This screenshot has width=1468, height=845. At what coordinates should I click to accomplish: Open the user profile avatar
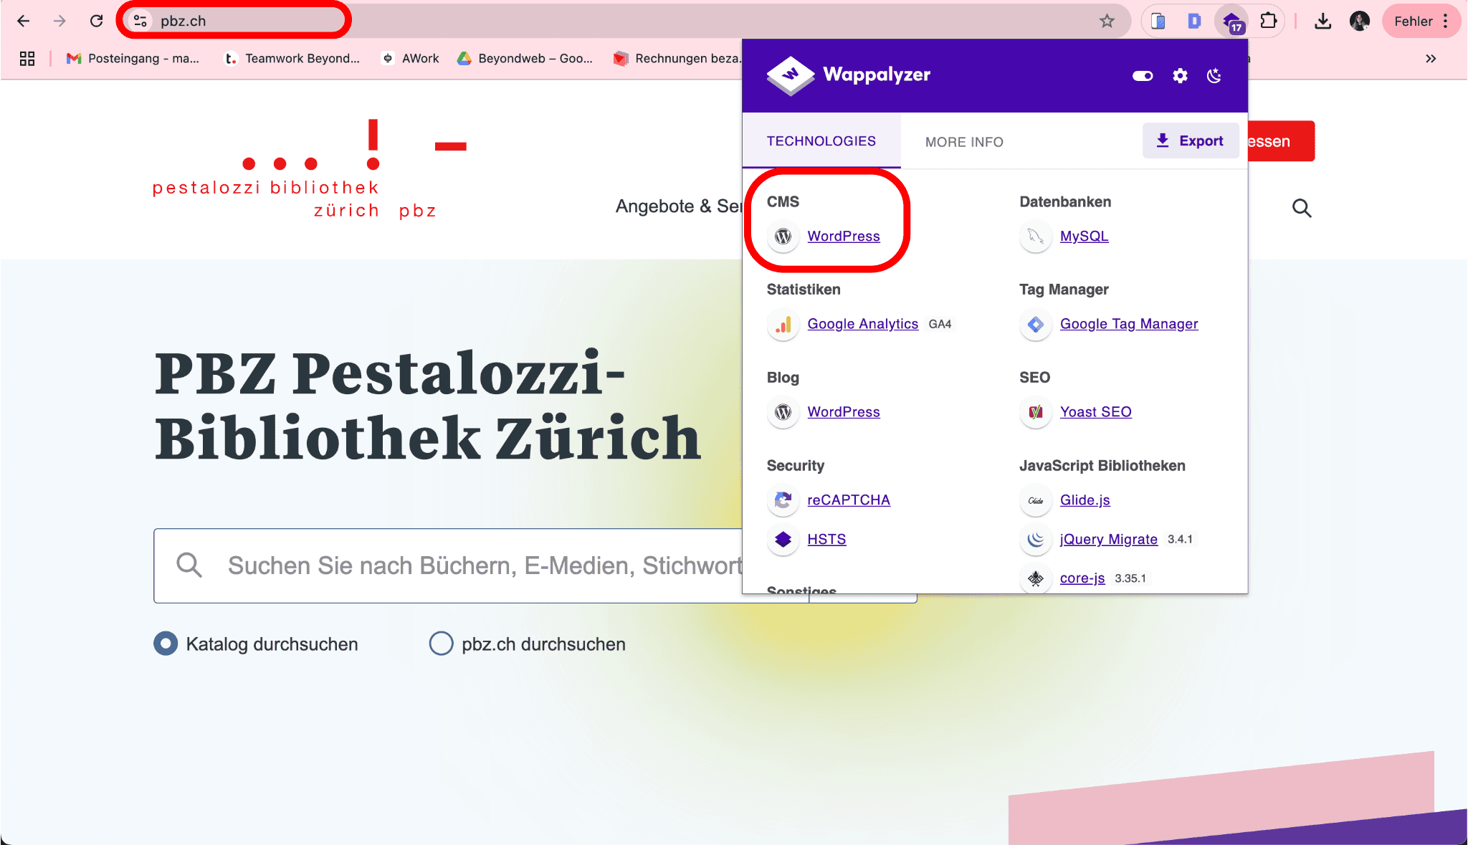point(1359,22)
